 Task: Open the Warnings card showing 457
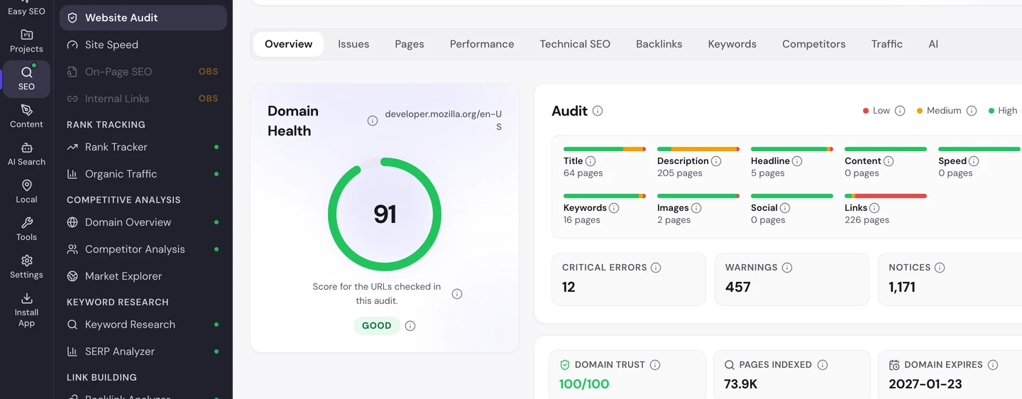click(792, 279)
